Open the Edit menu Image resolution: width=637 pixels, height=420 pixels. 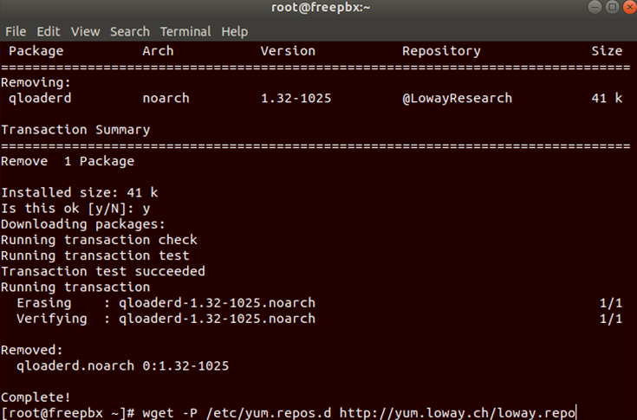pos(49,31)
